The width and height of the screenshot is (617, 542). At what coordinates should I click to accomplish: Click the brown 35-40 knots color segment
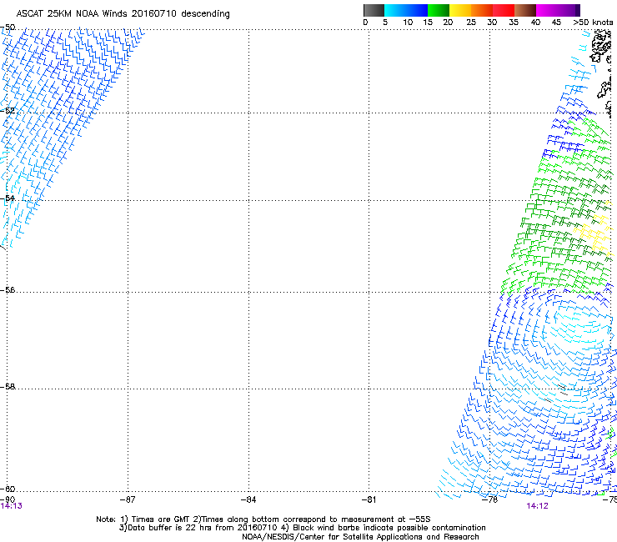[x=525, y=10]
